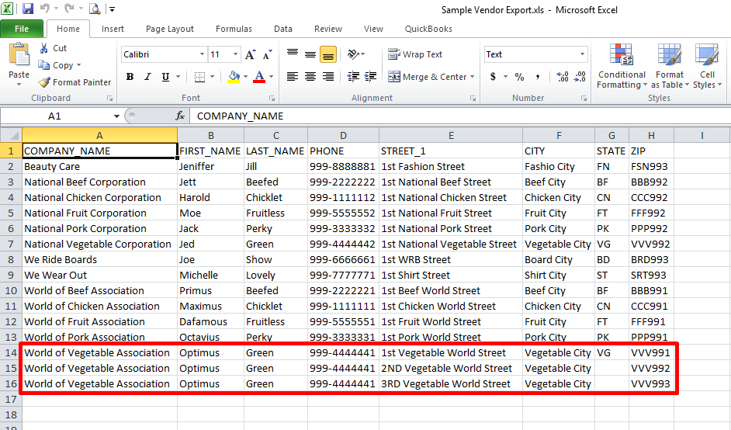Click the Save icon in quick access toolbar
The width and height of the screenshot is (731, 430).
[28, 9]
